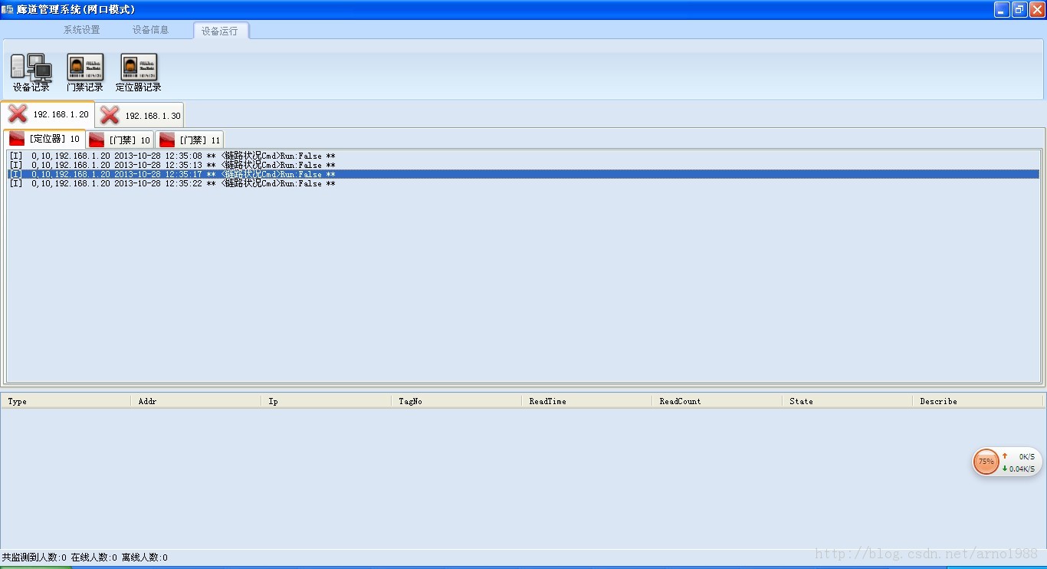Click the State column header

point(848,401)
